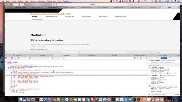Click the print styles icon above DOM tree

tap(135, 58)
